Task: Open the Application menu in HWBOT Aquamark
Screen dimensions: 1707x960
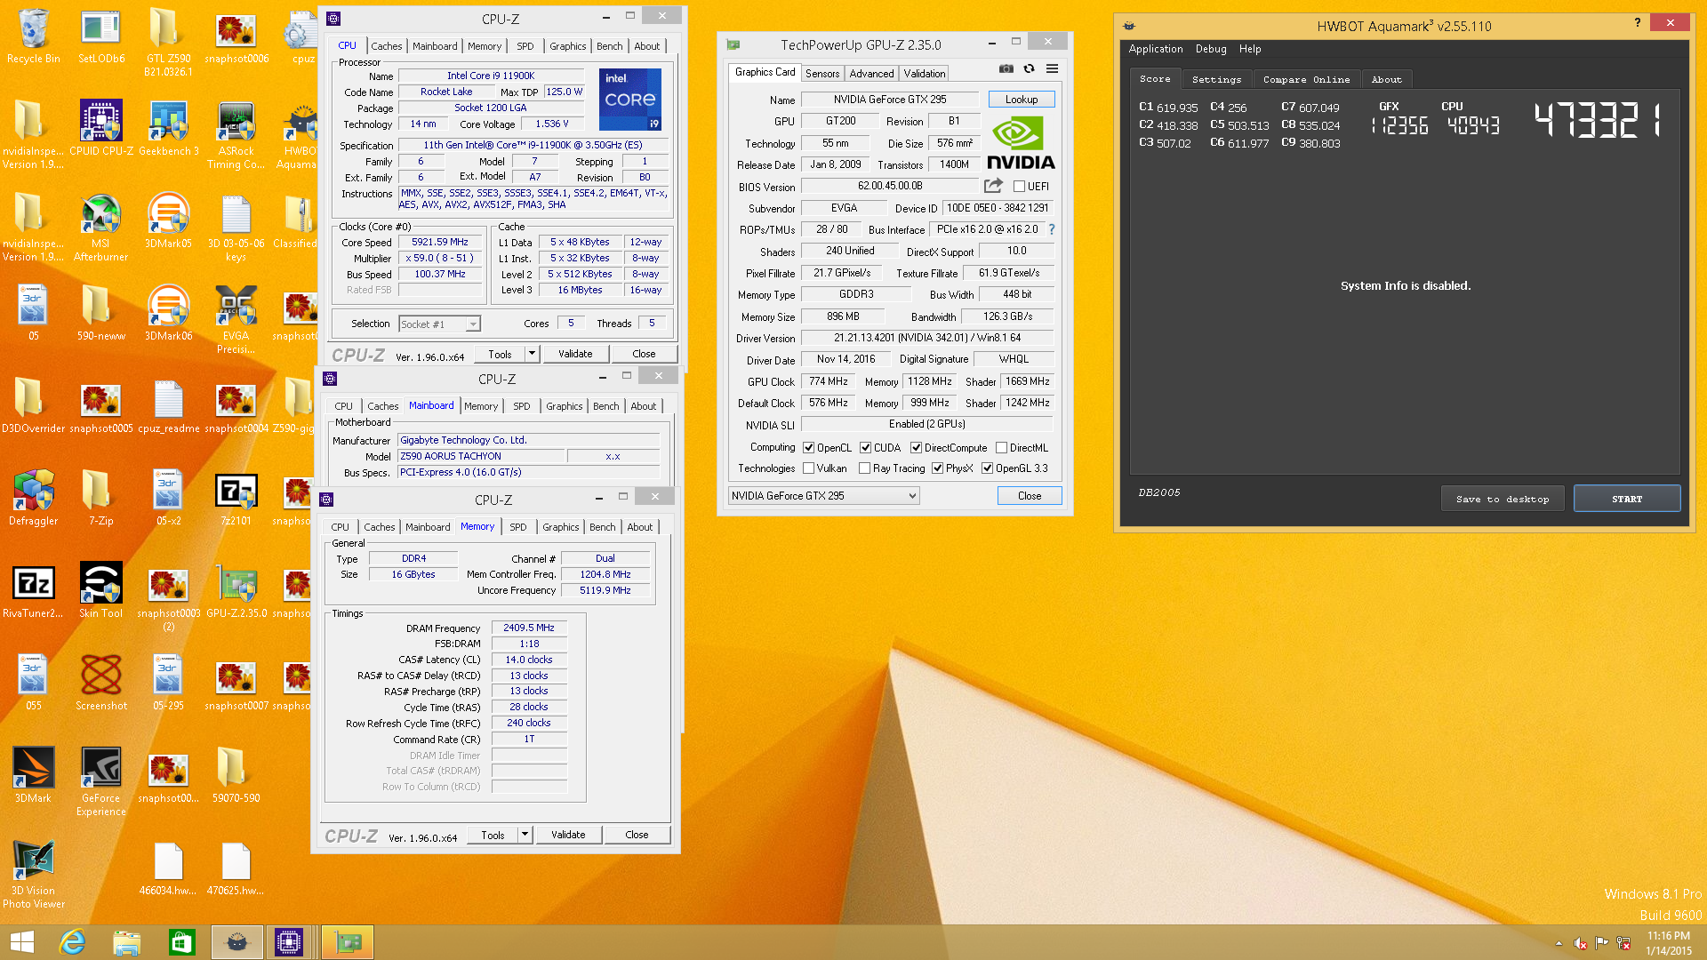Action: coord(1156,49)
